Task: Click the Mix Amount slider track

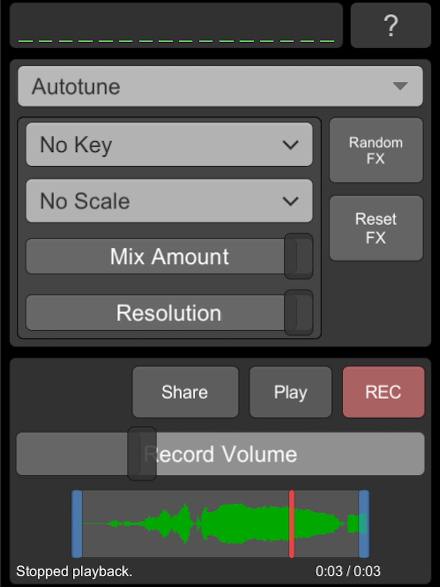Action: (169, 257)
